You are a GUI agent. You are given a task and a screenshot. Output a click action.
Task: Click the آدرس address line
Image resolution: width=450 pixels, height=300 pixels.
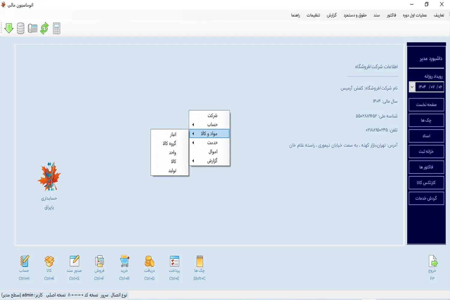click(x=343, y=145)
